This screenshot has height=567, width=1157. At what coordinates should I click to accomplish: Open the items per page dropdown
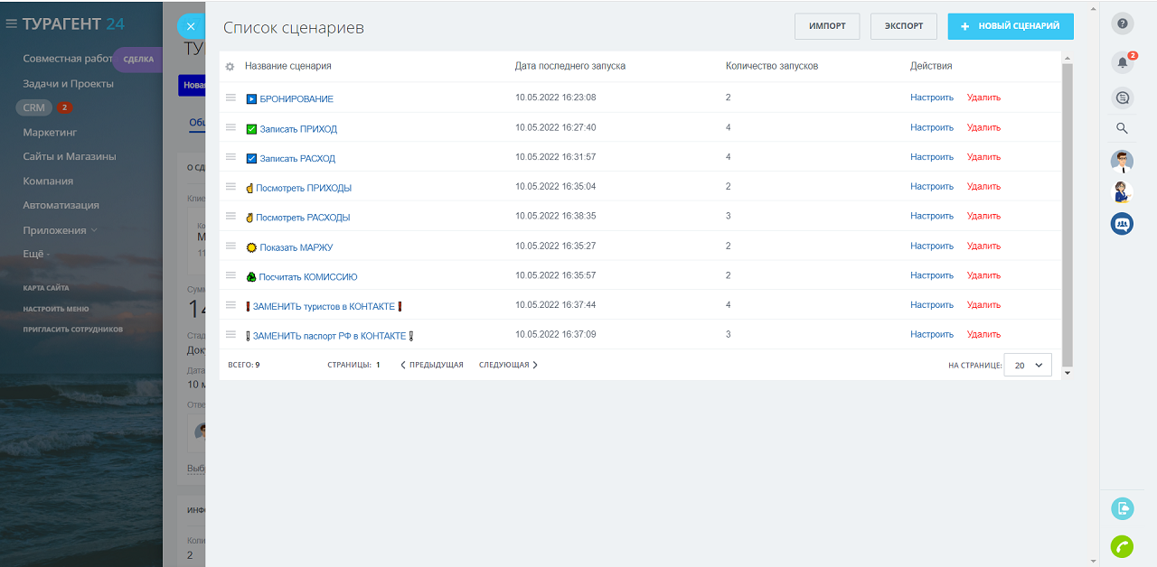point(1028,366)
